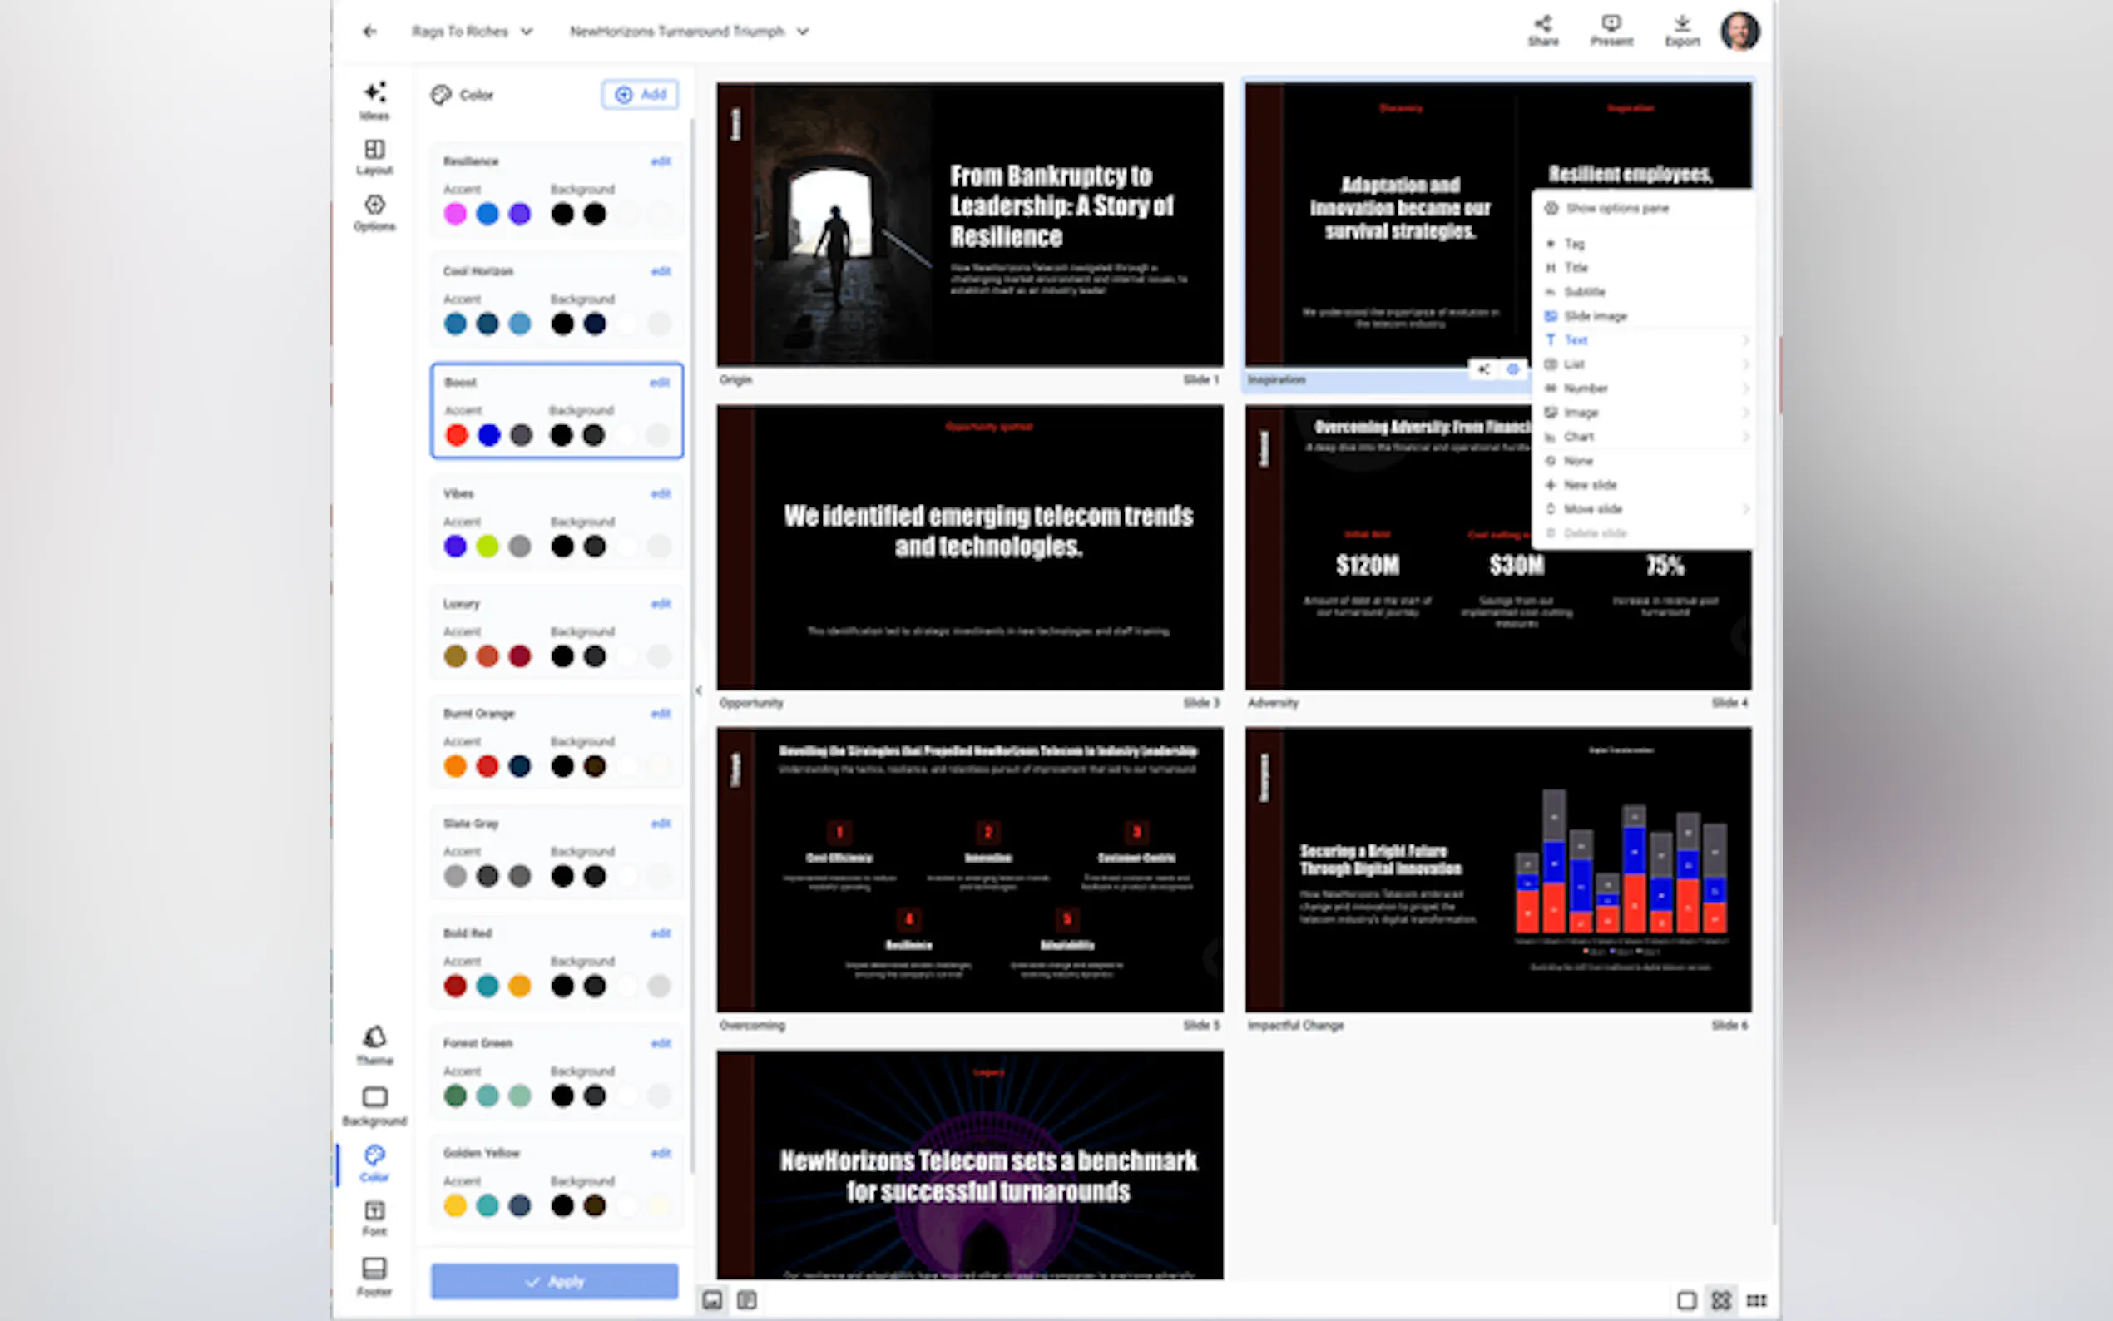Select the Font sidebar icon
Screen dimensions: 2113x1321
click(x=374, y=1217)
